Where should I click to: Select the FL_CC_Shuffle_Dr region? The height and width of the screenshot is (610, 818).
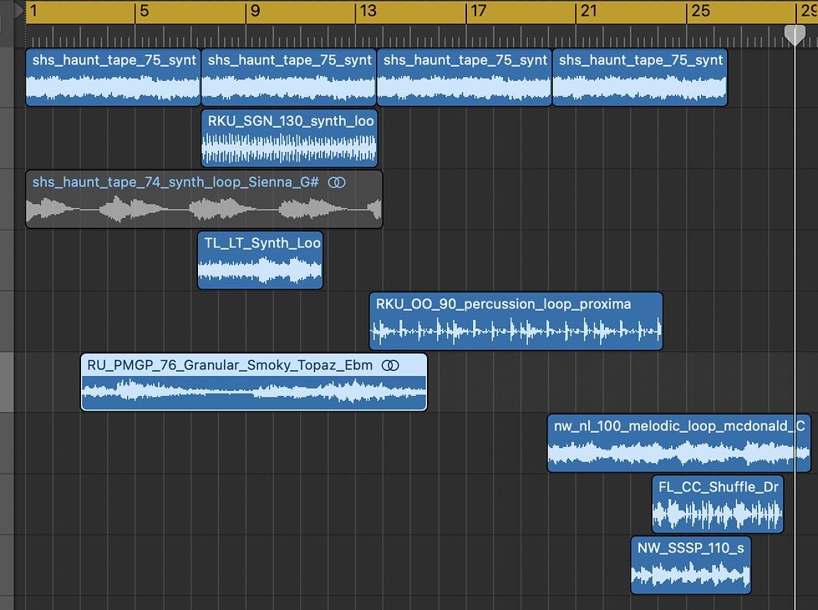pos(718,505)
